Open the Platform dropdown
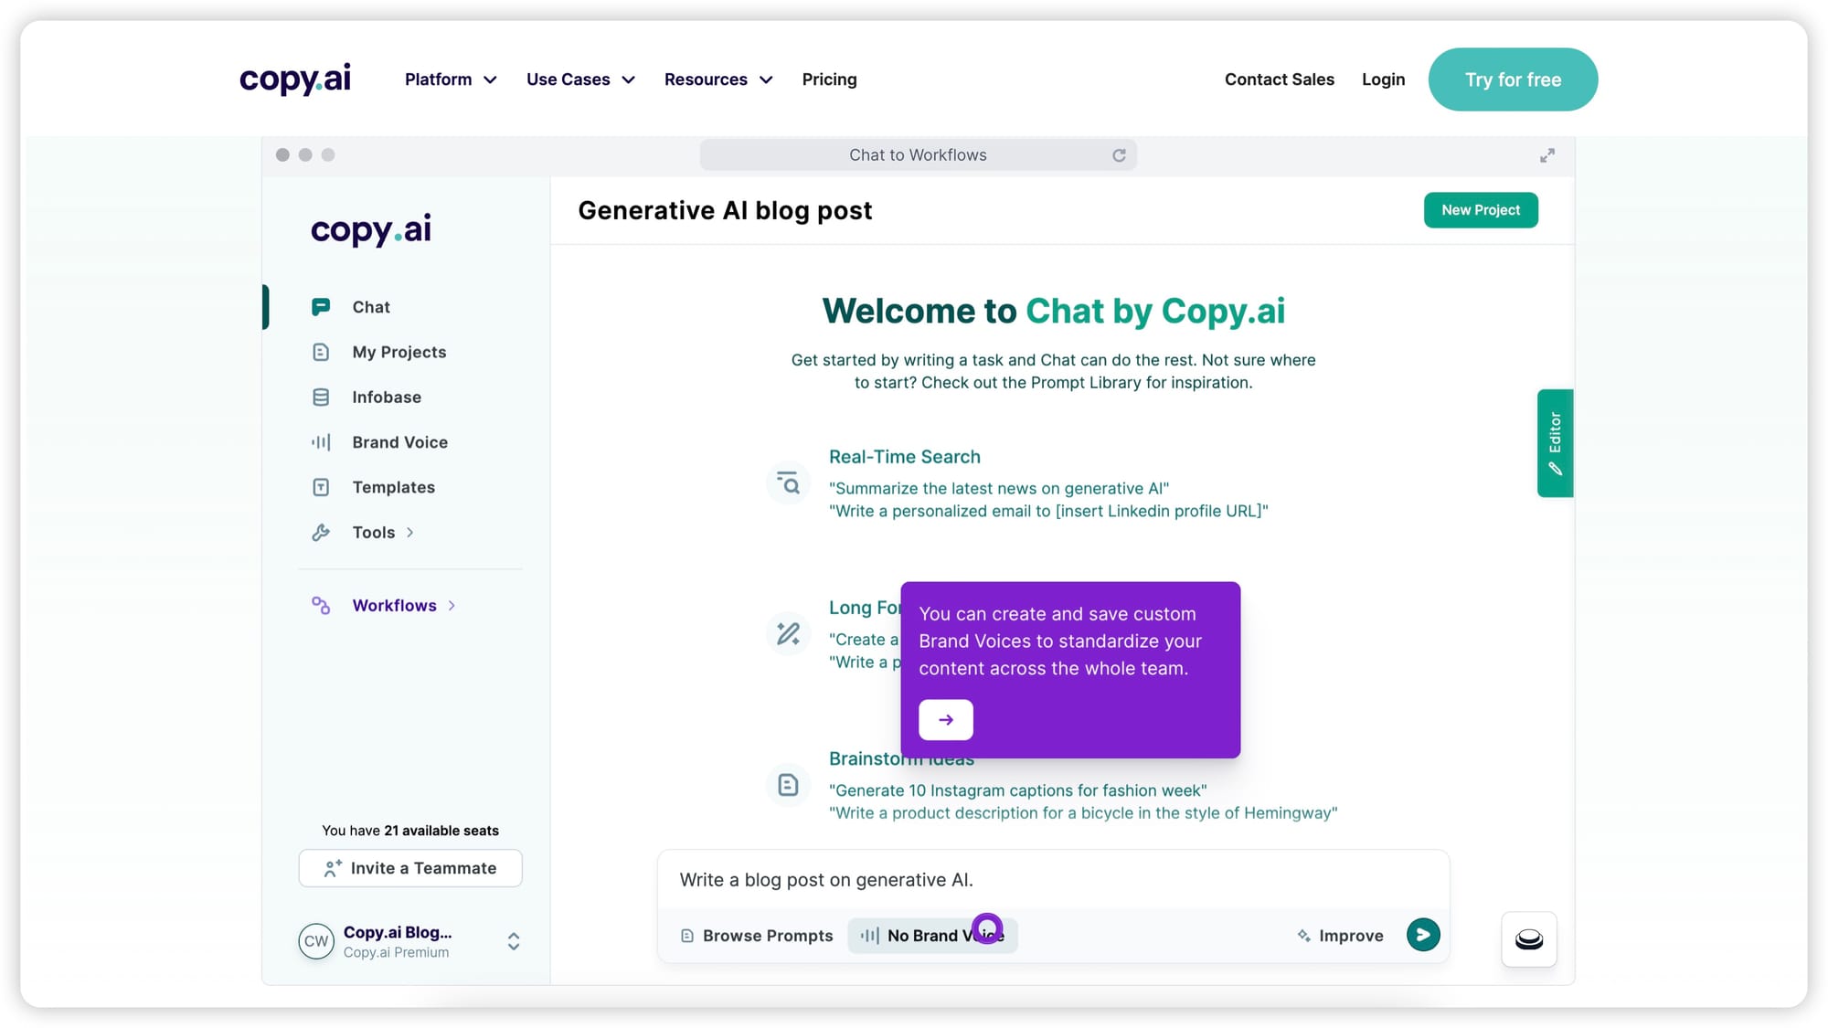This screenshot has height=1028, width=1828. click(x=450, y=79)
